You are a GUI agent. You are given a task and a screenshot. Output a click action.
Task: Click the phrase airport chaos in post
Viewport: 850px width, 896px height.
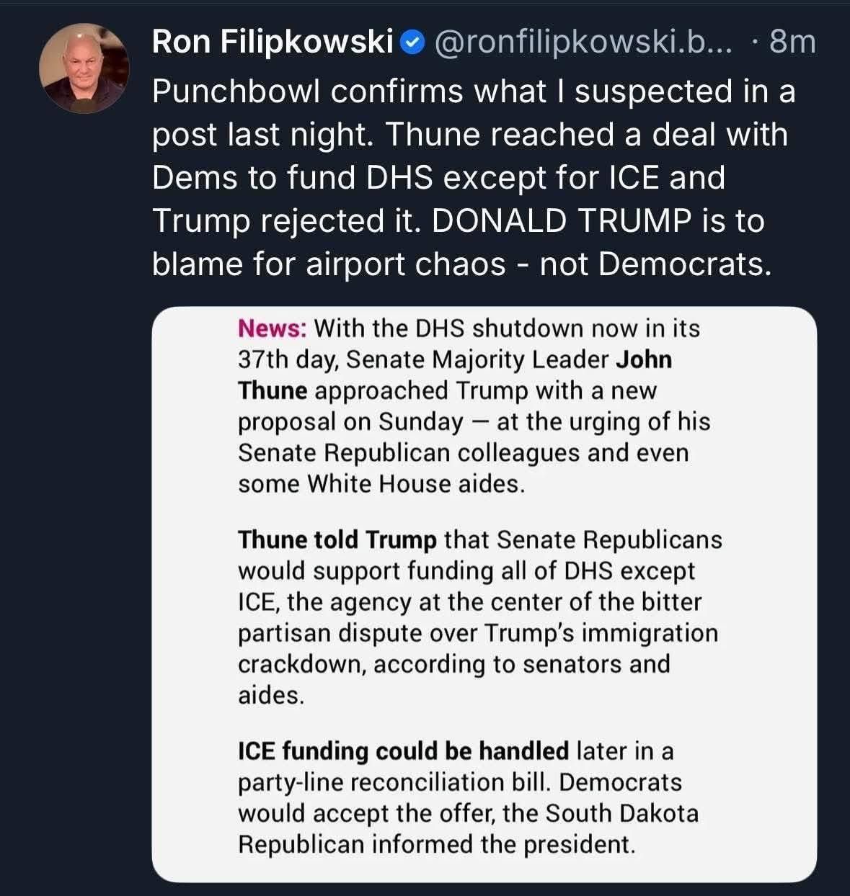click(406, 264)
